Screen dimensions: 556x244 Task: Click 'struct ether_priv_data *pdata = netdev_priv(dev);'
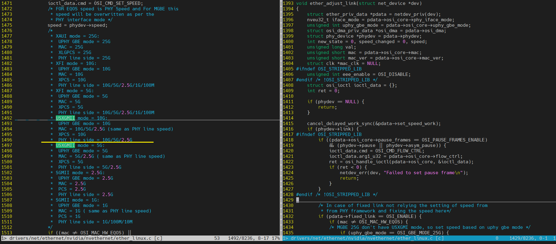click(x=374, y=14)
